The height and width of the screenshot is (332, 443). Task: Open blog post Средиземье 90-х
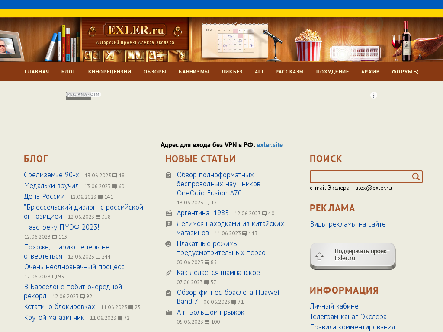click(x=51, y=175)
